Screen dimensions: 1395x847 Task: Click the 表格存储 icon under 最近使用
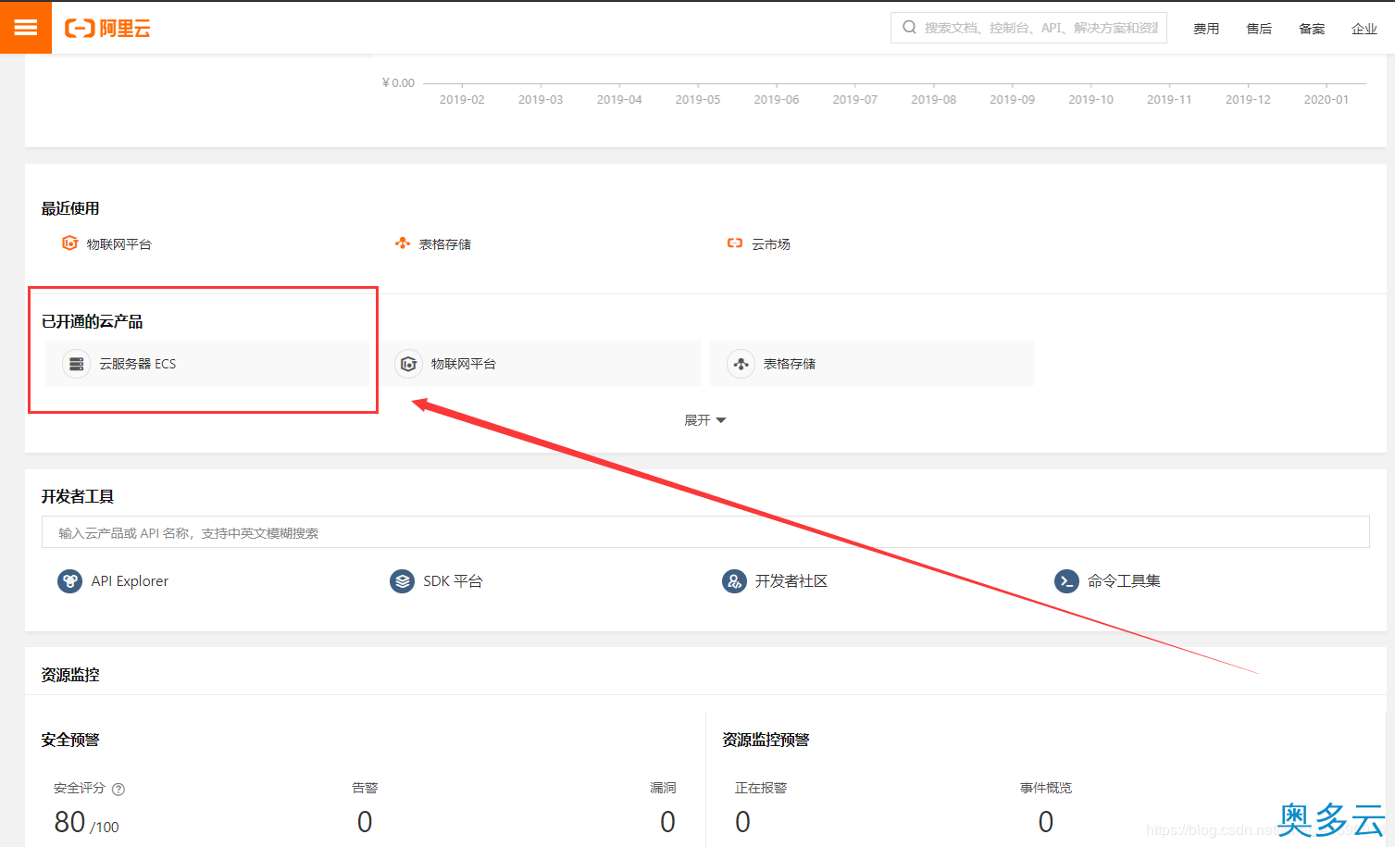(x=402, y=243)
